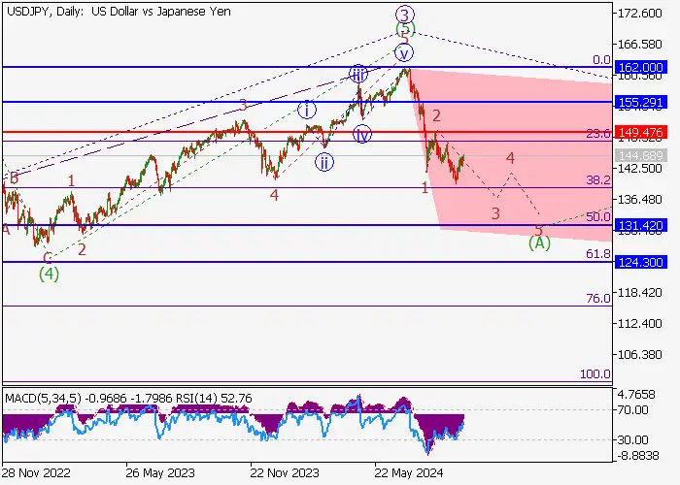The width and height of the screenshot is (680, 485).
Task: Select the 70.00 RSI level value
Action: click(x=632, y=409)
